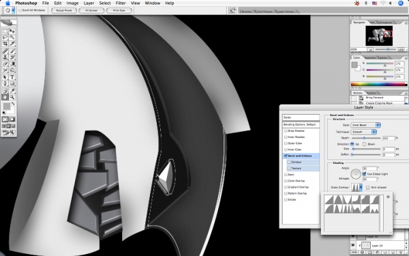Open the Layer menu
The width and height of the screenshot is (409, 256).
click(89, 3)
